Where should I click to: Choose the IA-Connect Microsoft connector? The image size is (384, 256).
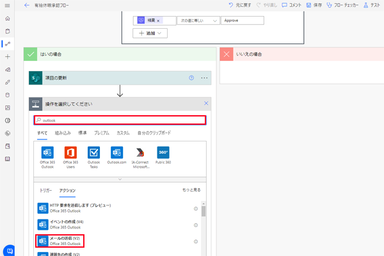[x=140, y=157]
